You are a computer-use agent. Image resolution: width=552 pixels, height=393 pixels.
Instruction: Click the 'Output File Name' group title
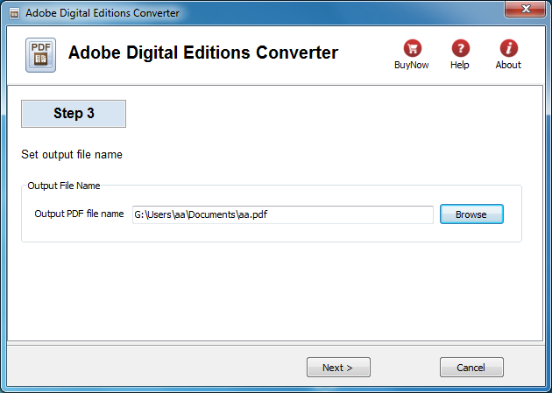pos(64,186)
